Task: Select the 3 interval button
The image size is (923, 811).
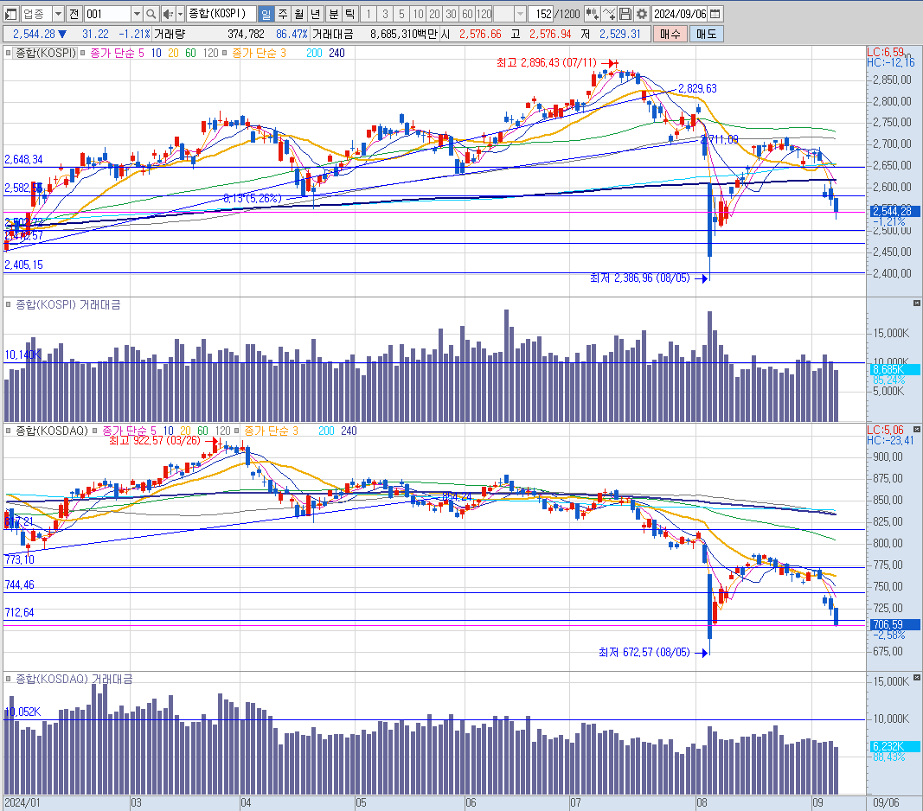Action: 385,14
